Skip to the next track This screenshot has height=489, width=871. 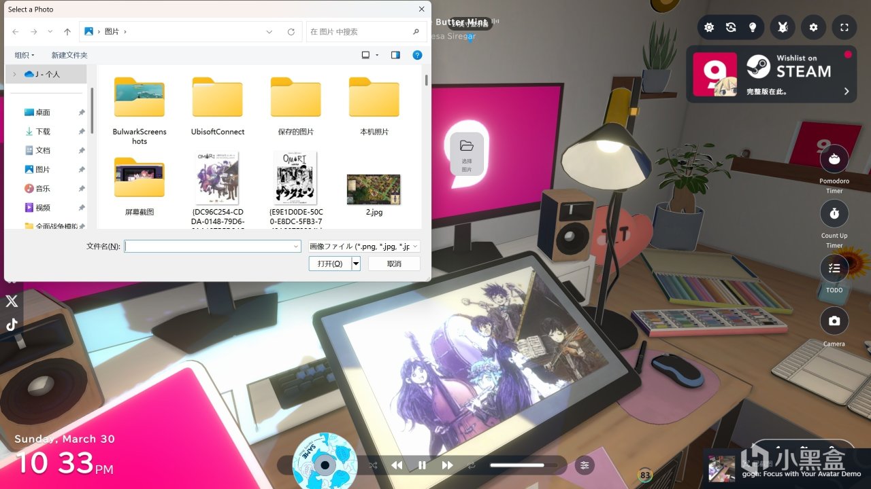447,465
